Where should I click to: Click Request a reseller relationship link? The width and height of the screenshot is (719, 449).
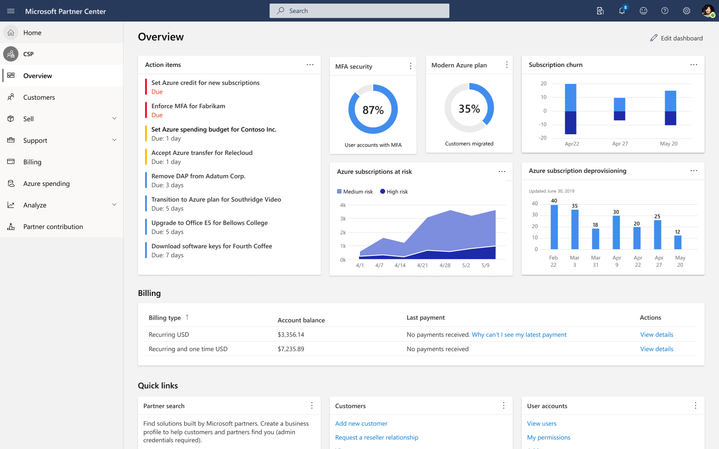tap(377, 437)
